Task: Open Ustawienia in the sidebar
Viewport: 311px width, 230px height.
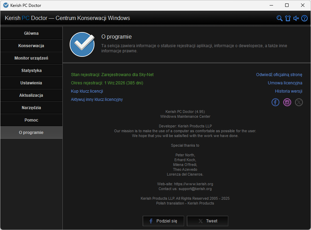Action: coord(31,83)
